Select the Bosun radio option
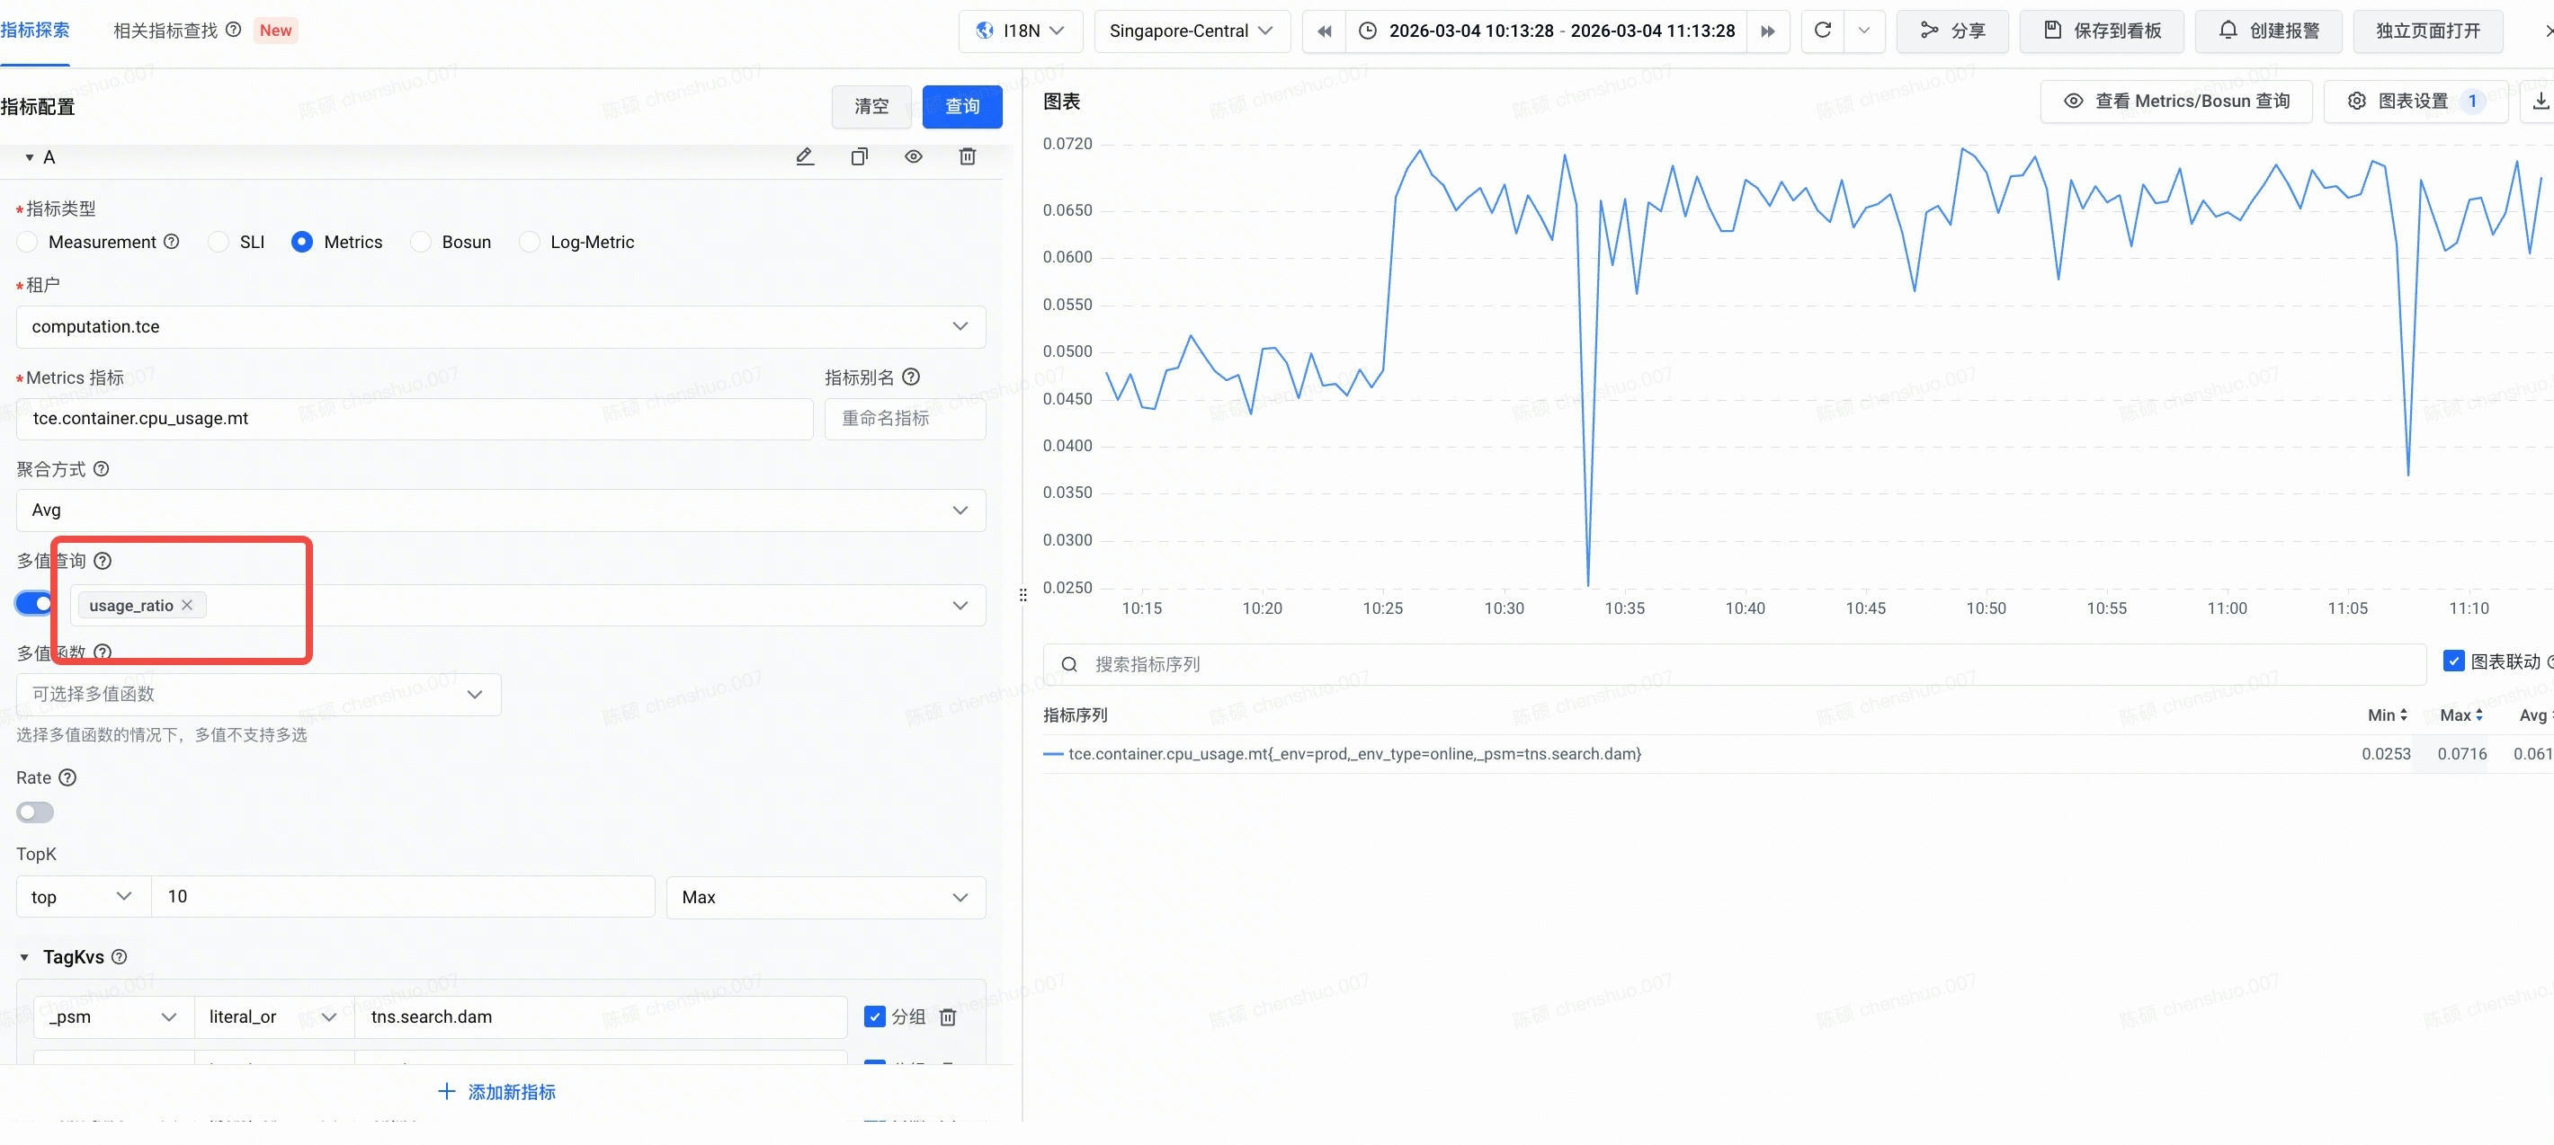 423,242
